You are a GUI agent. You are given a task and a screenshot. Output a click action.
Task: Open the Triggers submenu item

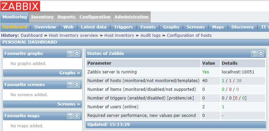[x=123, y=27]
